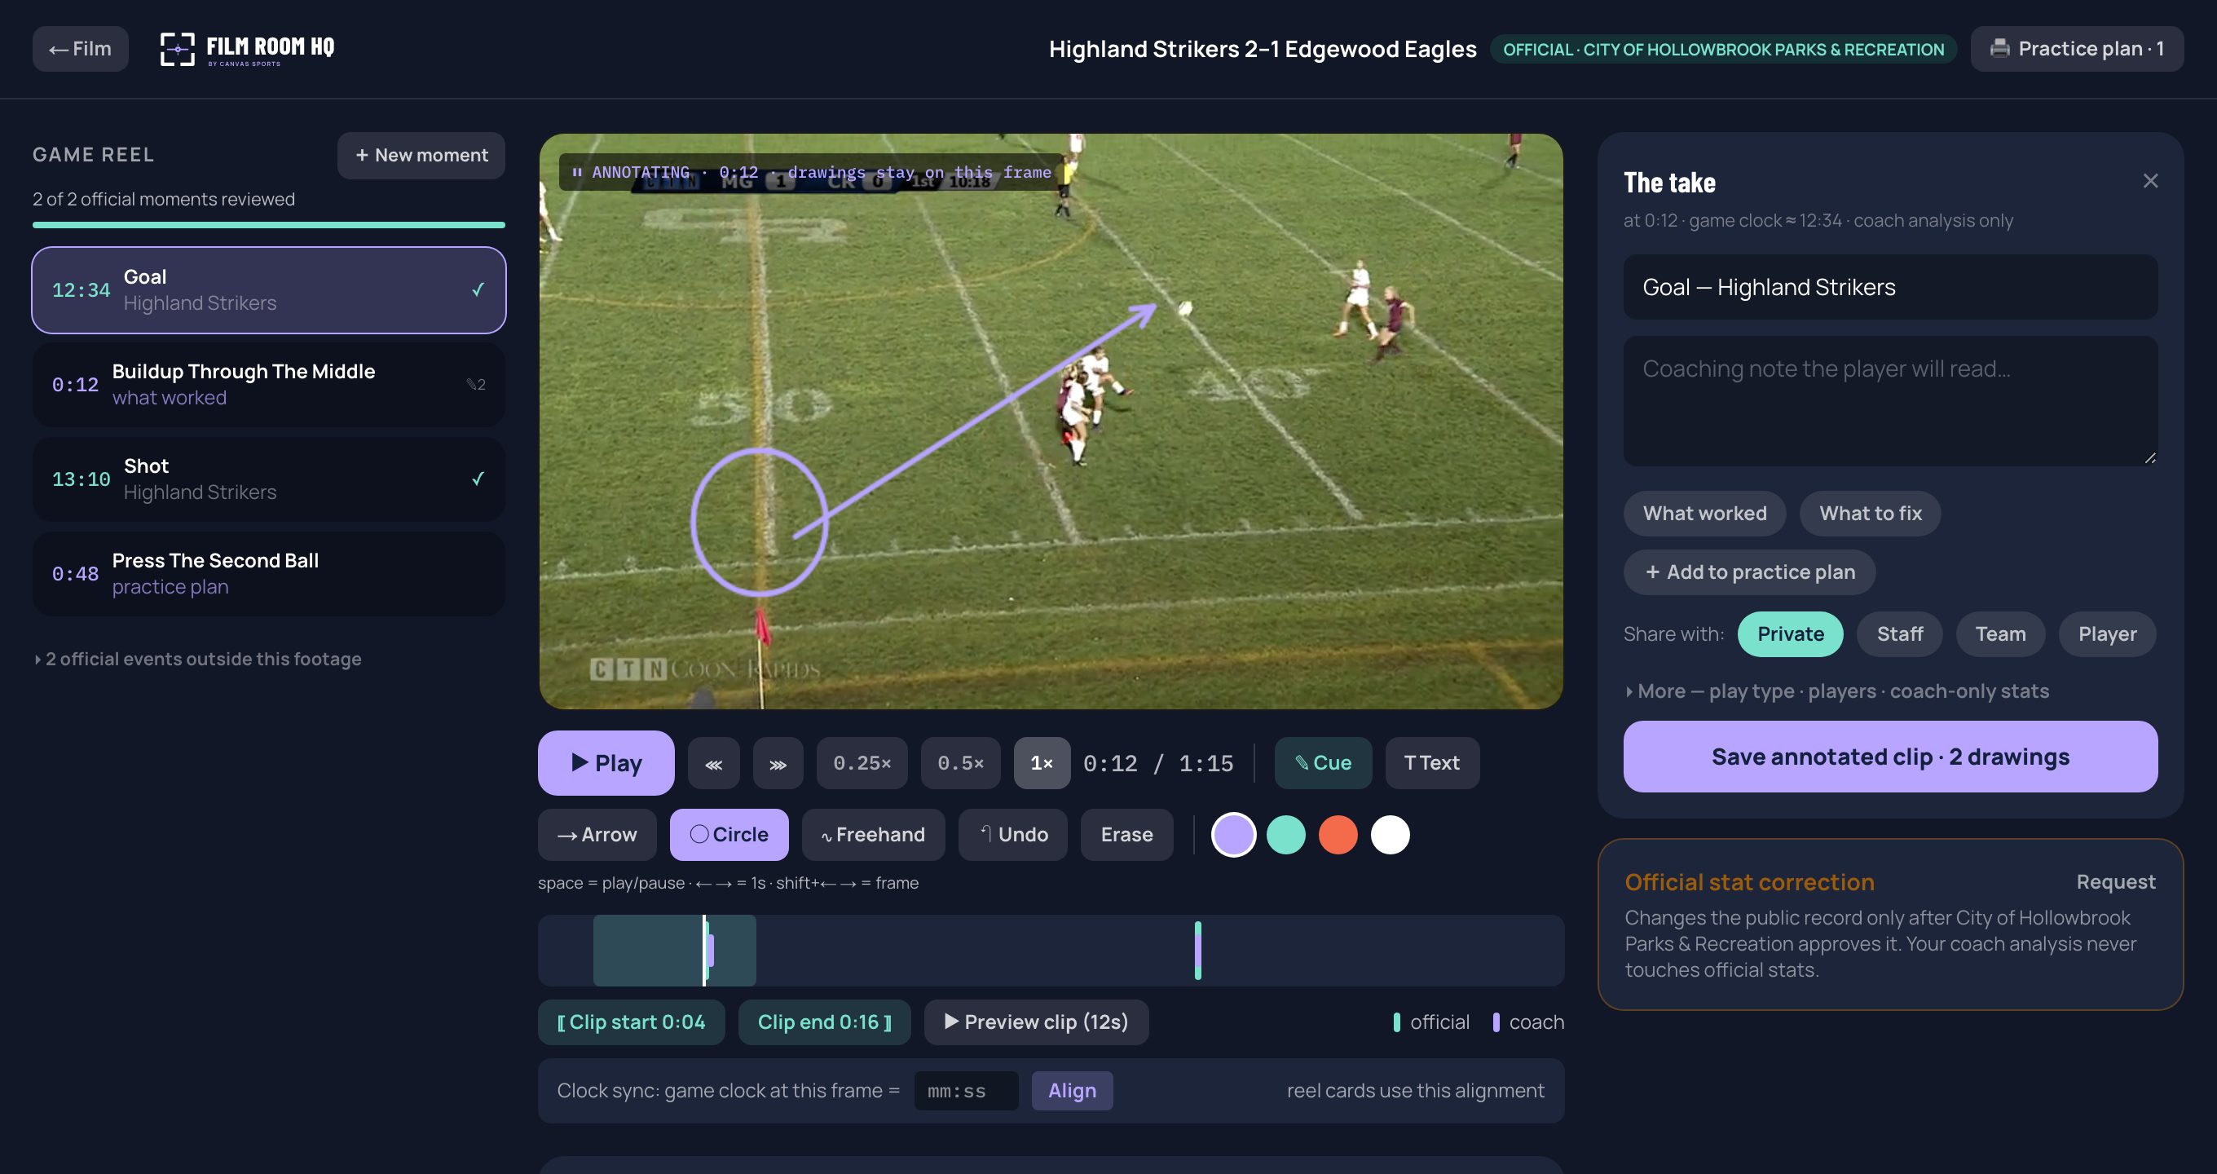Set Clip end at 0:16
Viewport: 2217px width, 1174px height.
[823, 1022]
